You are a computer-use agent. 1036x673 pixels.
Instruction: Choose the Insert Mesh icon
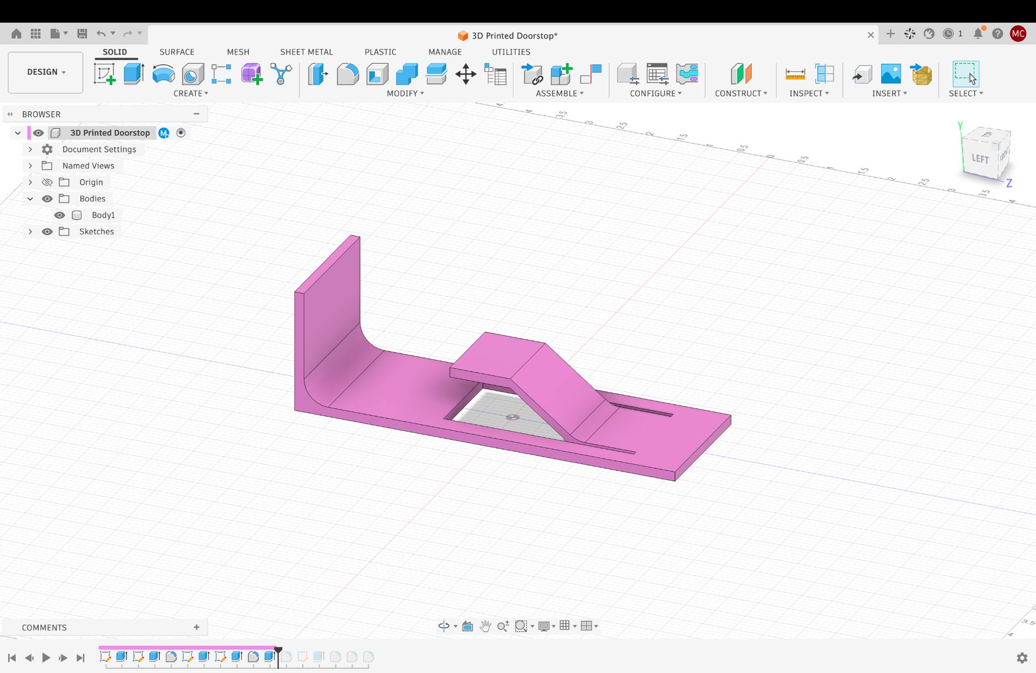tap(921, 74)
